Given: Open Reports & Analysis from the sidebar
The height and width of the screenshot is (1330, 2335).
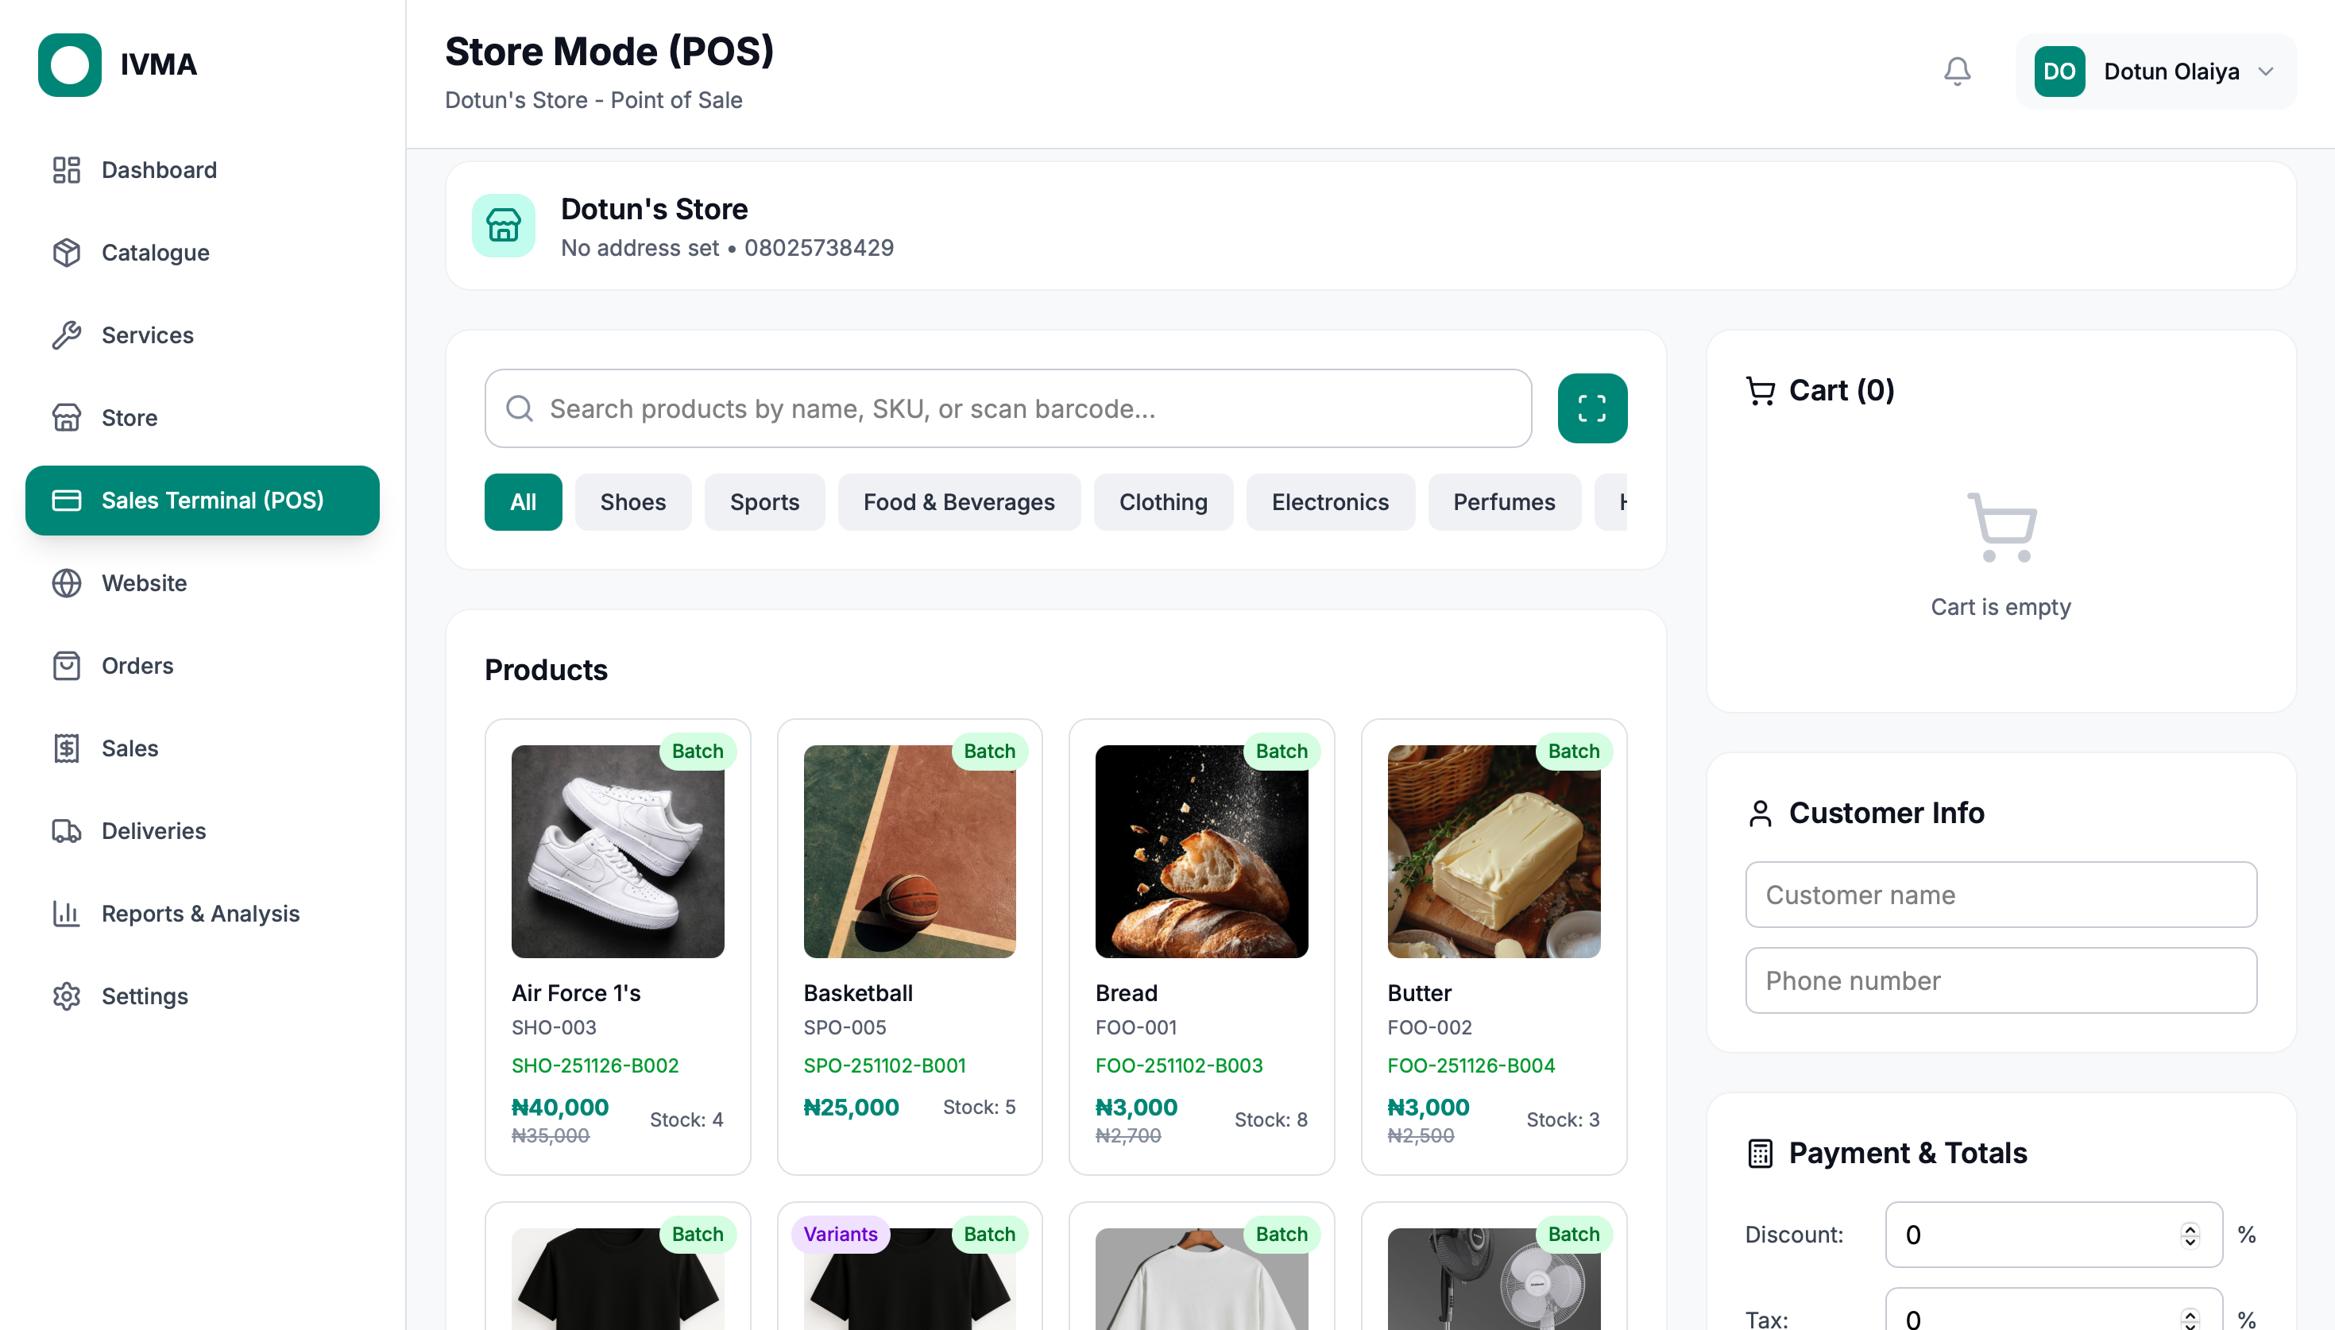Looking at the screenshot, I should click(x=200, y=914).
